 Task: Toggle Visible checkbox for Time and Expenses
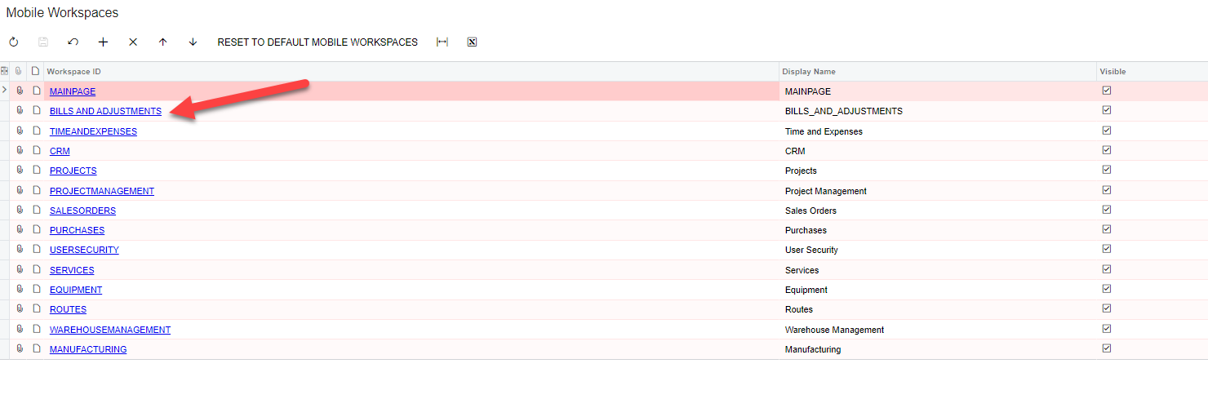click(x=1107, y=131)
